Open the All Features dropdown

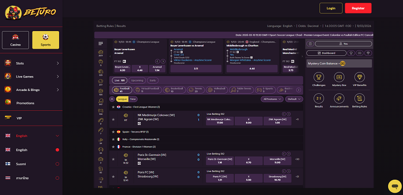(272, 99)
